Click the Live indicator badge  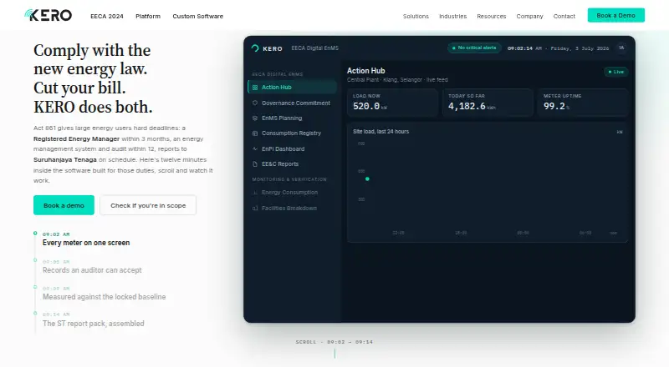[616, 72]
